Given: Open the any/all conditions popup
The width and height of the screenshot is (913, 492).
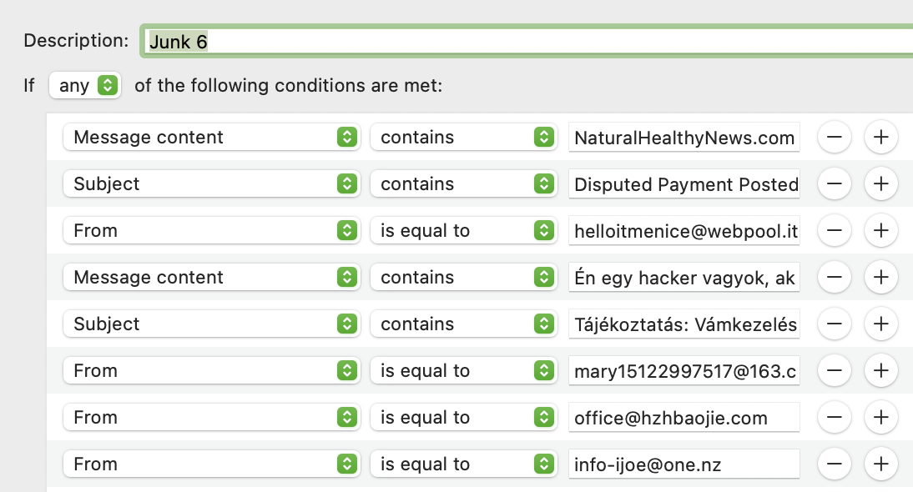Looking at the screenshot, I should 85,85.
